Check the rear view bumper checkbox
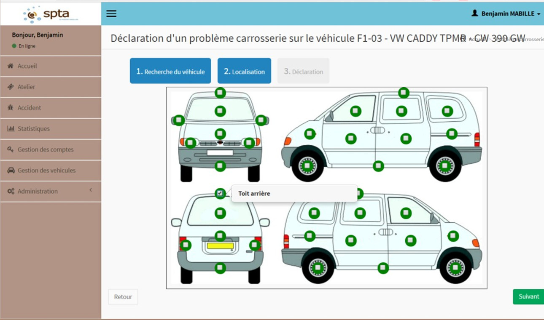544x320 pixels. 220,268
